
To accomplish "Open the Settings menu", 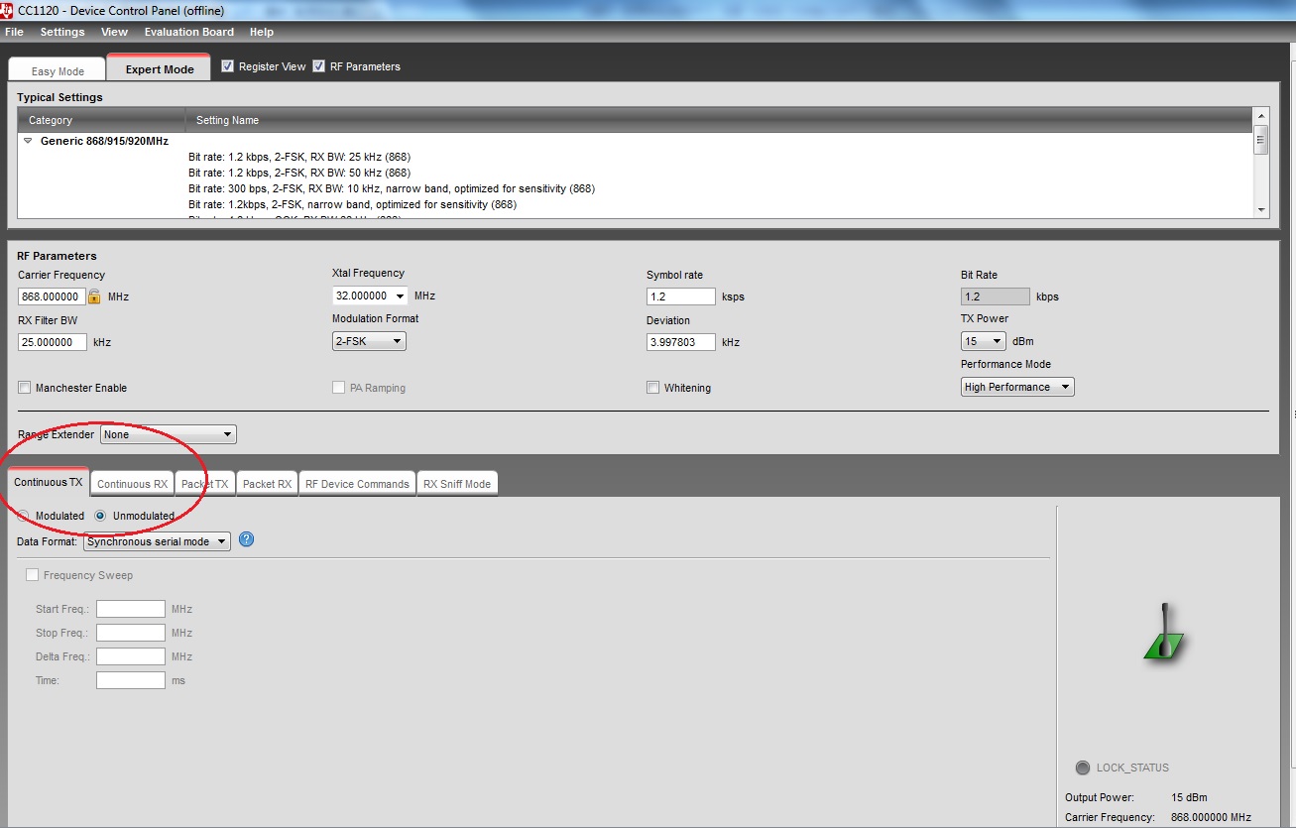I will point(62,32).
